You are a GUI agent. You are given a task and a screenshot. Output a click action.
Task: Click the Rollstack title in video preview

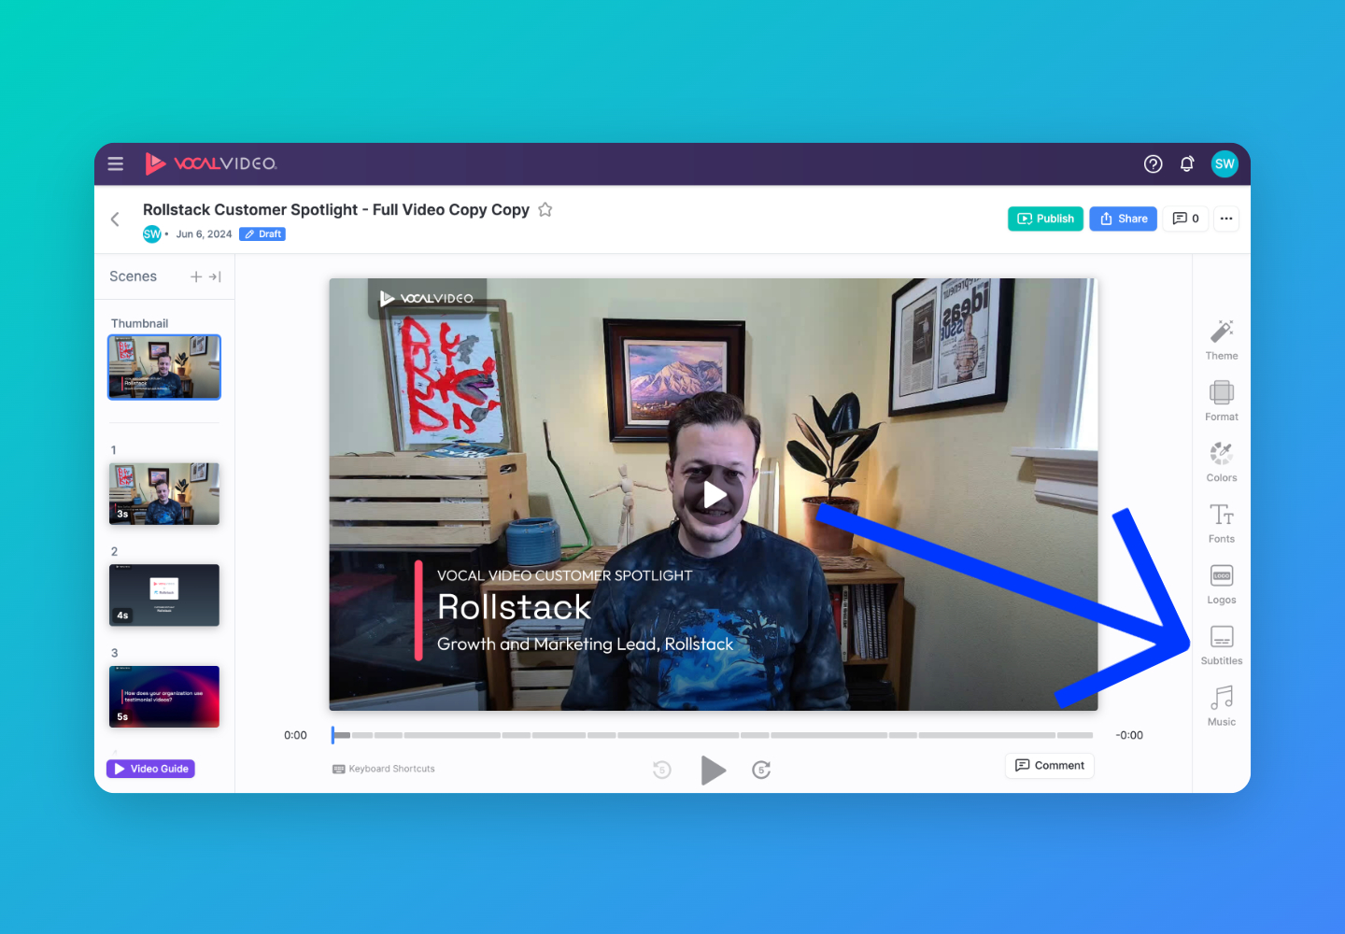click(515, 607)
